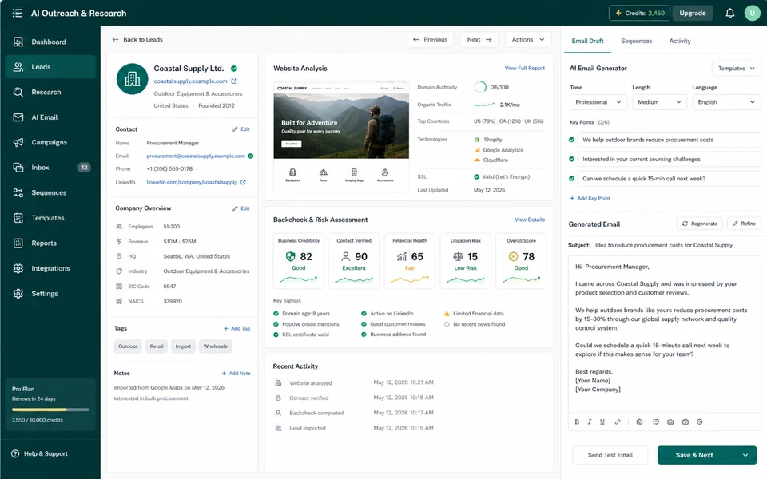Viewport: 767px width, 479px height.
Task: Open the Length dropdown showing Medium
Action: coord(659,102)
